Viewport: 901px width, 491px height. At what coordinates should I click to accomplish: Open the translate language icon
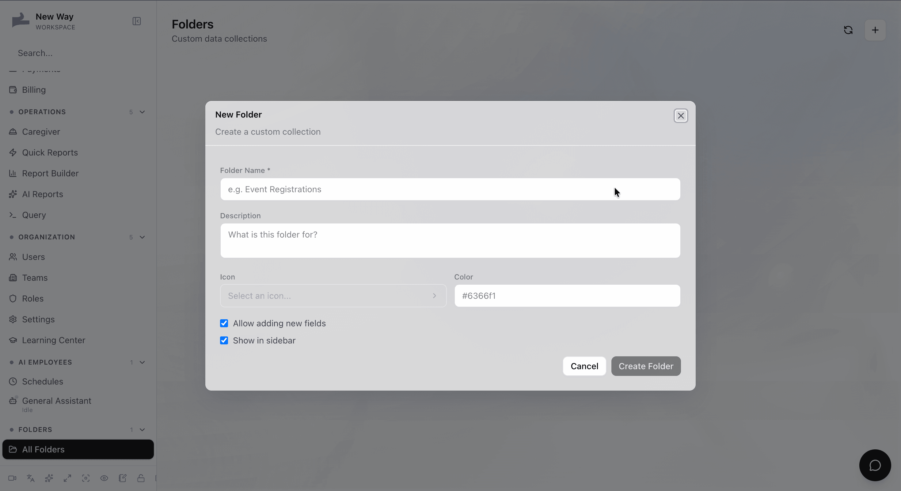(31, 478)
